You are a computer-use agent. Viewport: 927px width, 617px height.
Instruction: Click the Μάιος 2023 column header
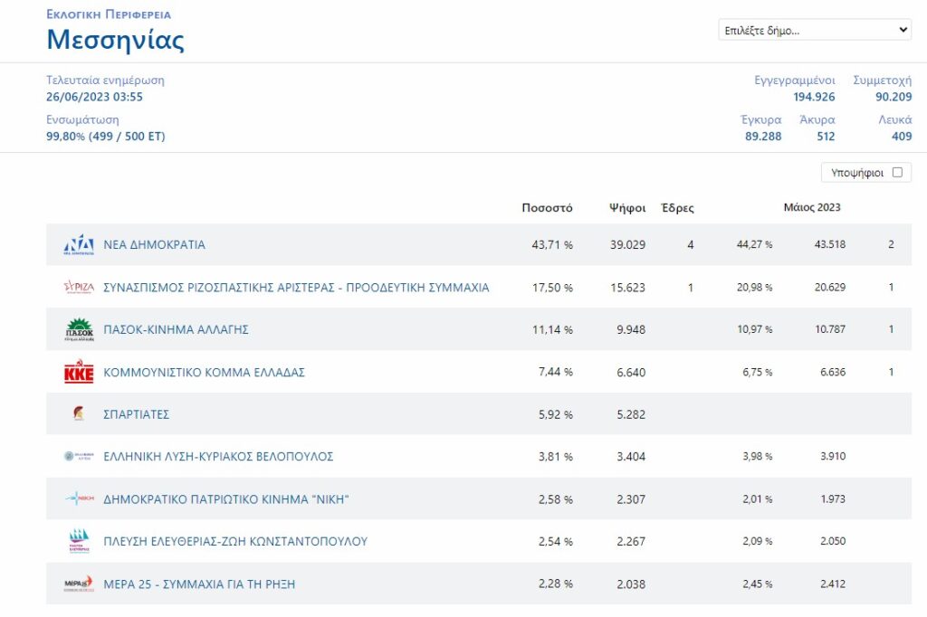coord(812,207)
